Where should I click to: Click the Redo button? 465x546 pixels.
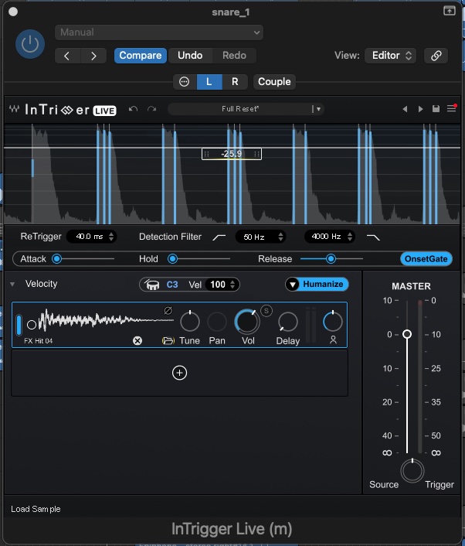coord(234,56)
